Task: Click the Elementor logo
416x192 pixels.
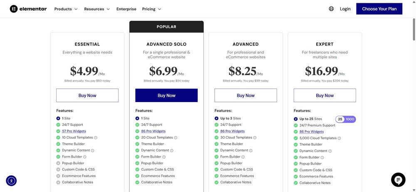Action: coord(28,9)
